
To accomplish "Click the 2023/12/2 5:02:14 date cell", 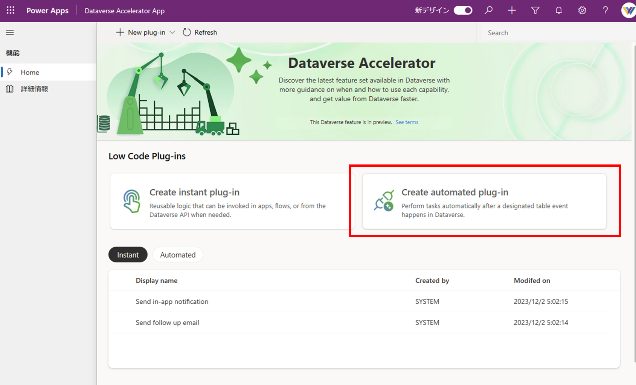I will pos(541,323).
